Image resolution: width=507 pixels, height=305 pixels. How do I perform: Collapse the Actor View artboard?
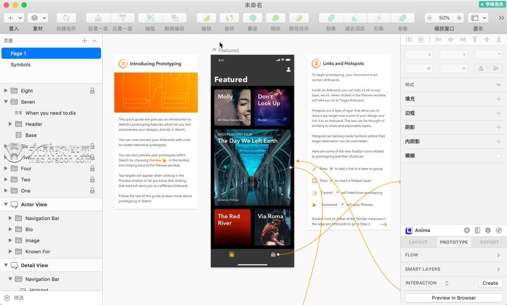6,205
